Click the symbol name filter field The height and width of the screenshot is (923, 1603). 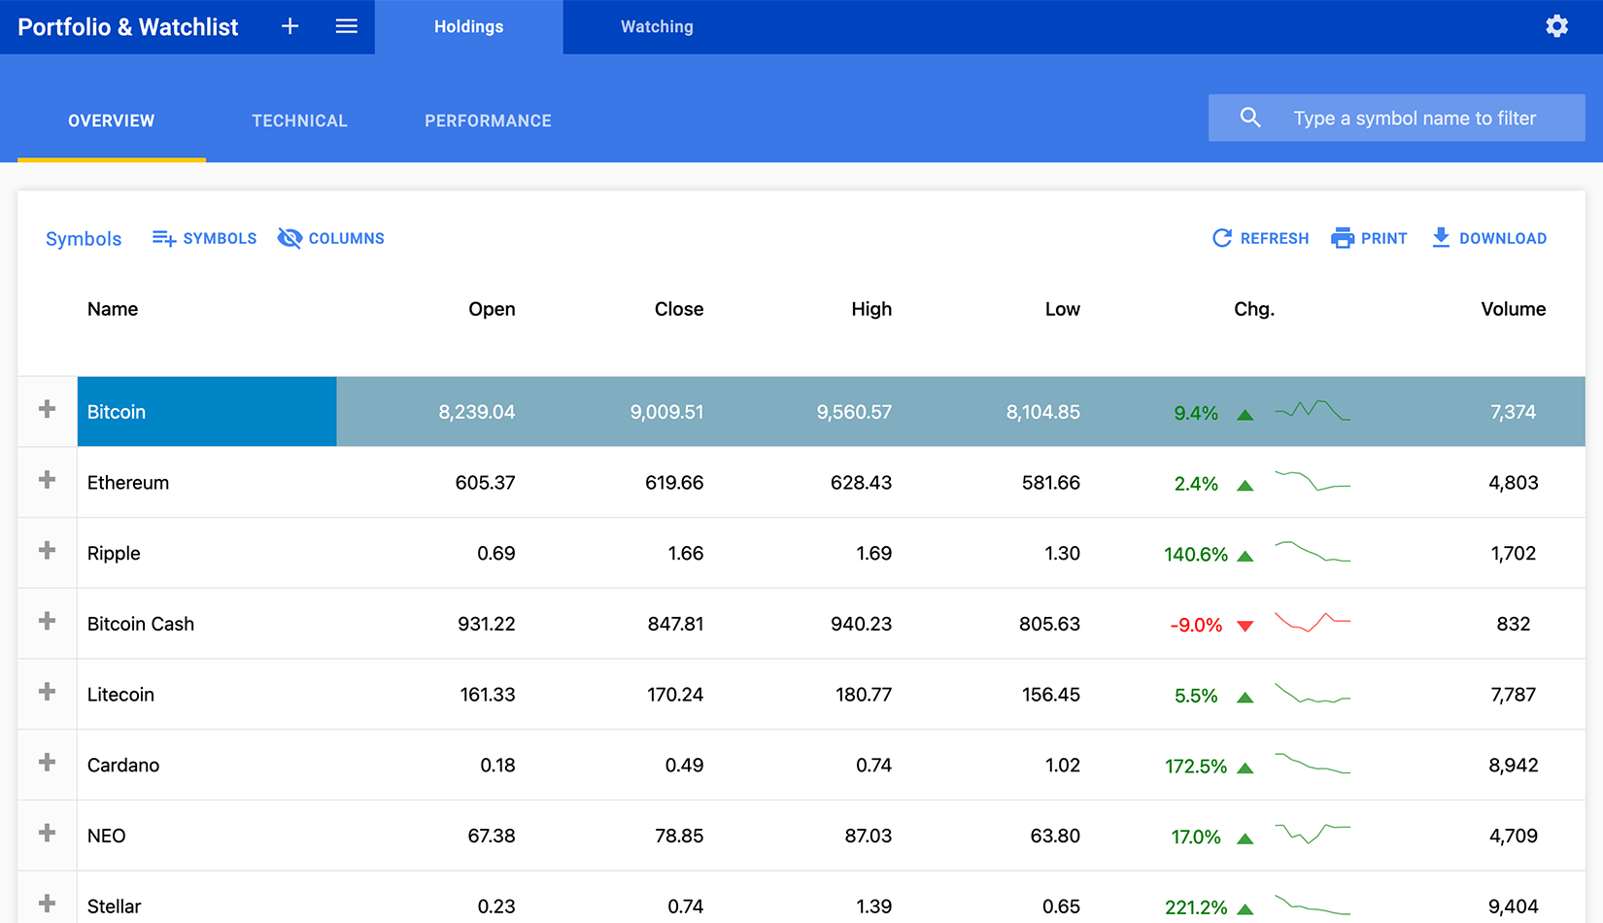click(x=1396, y=118)
